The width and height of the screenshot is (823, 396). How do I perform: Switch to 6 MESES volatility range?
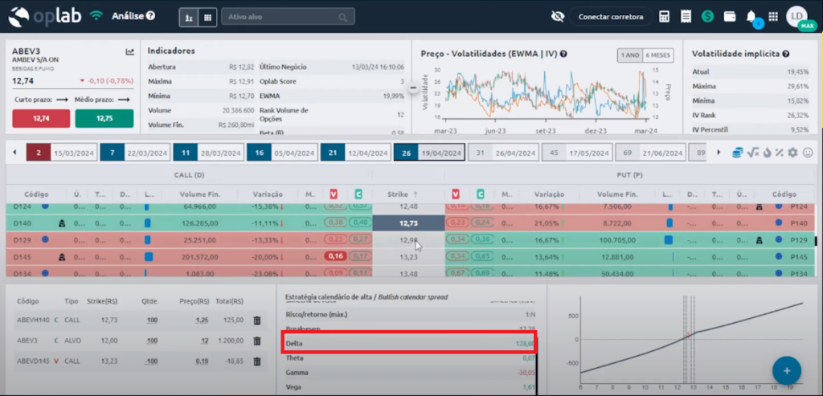pyautogui.click(x=658, y=55)
